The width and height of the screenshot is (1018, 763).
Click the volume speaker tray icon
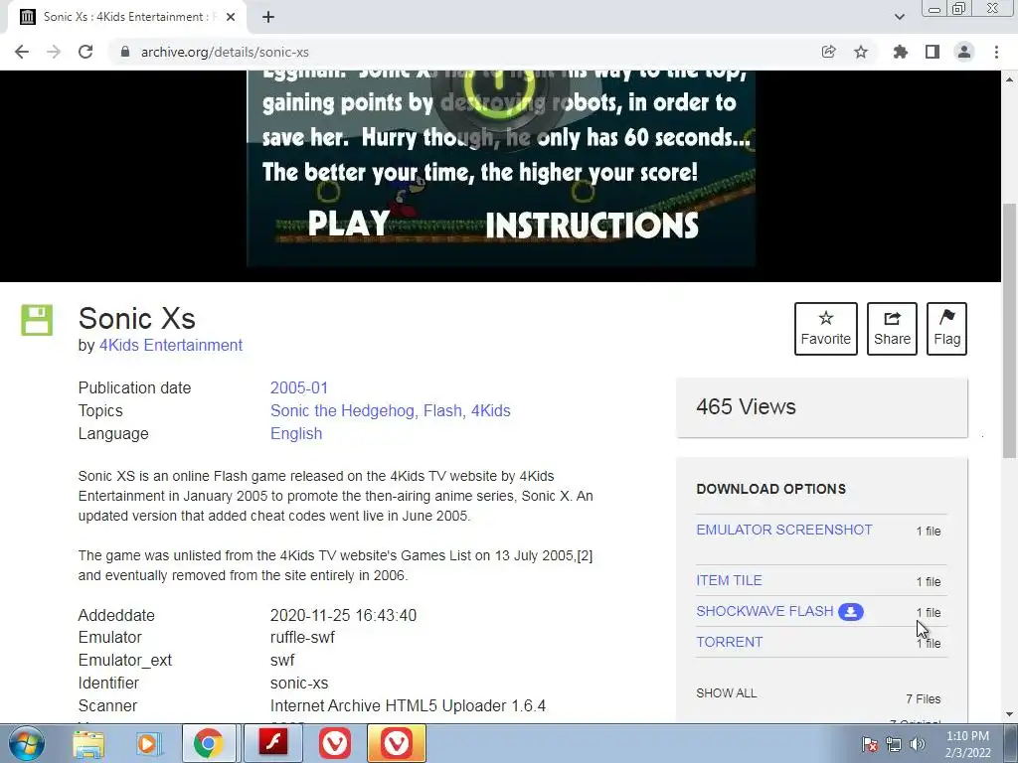tap(918, 744)
